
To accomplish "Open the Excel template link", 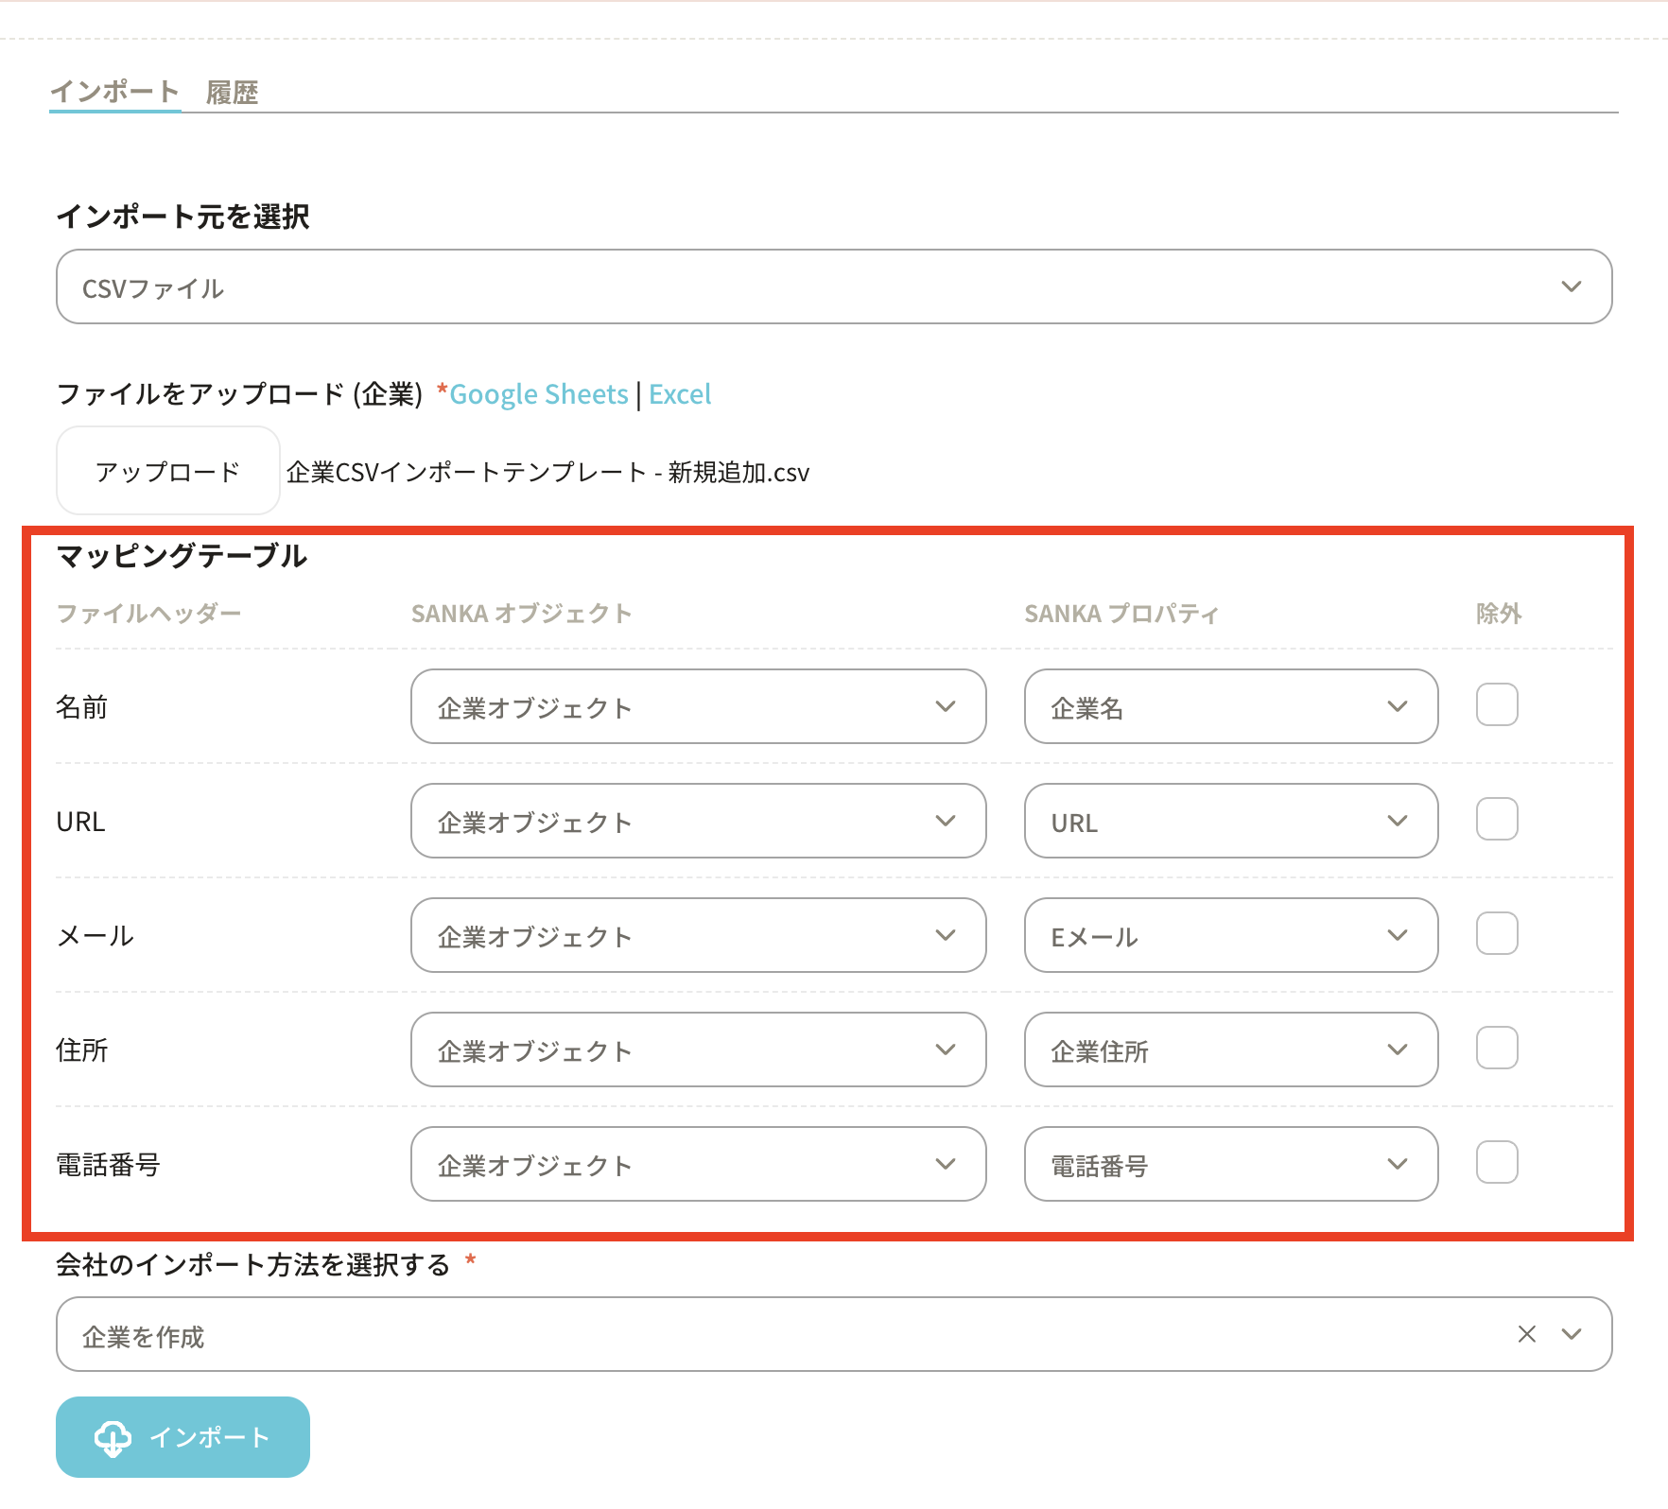I will 680,394.
